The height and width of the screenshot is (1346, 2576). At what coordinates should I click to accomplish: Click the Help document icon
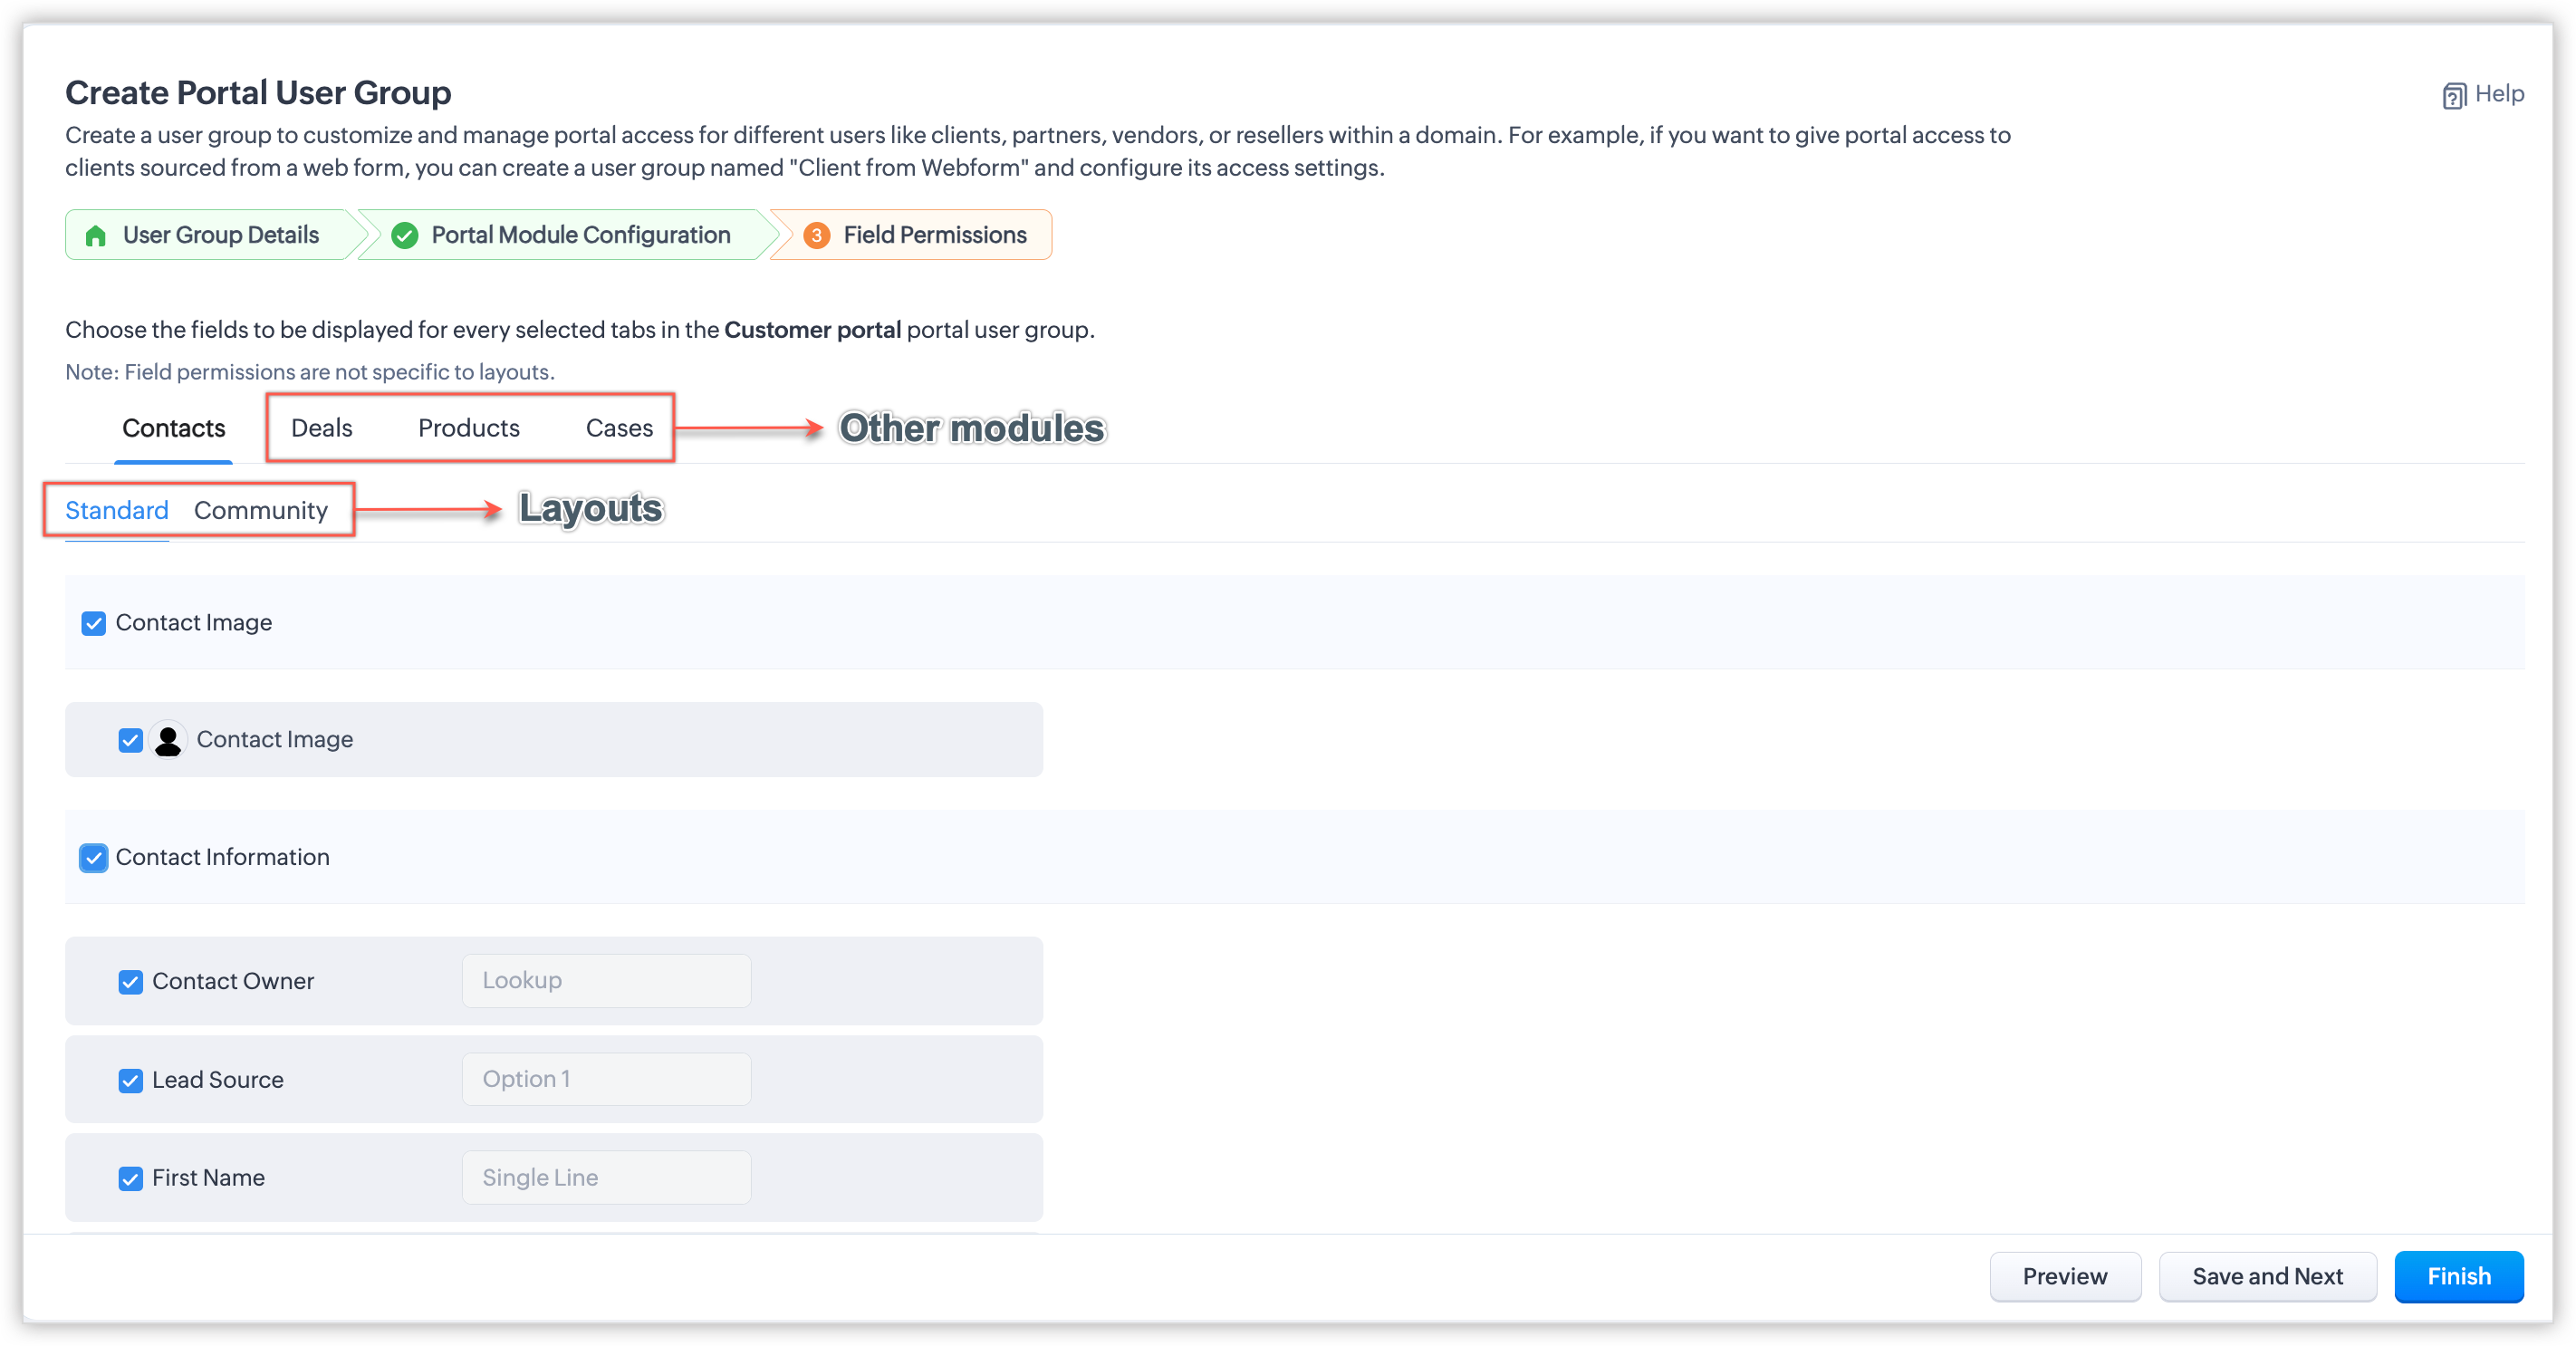[x=2453, y=95]
